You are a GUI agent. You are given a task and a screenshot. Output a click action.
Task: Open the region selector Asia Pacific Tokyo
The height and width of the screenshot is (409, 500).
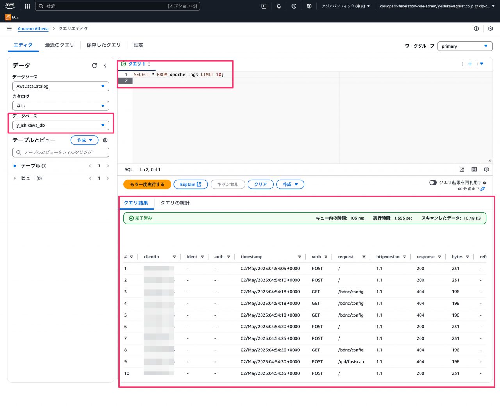click(x=345, y=6)
